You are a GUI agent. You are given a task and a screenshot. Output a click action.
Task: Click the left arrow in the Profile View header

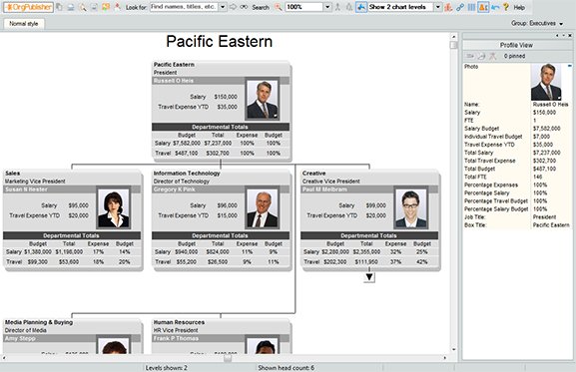point(557,36)
